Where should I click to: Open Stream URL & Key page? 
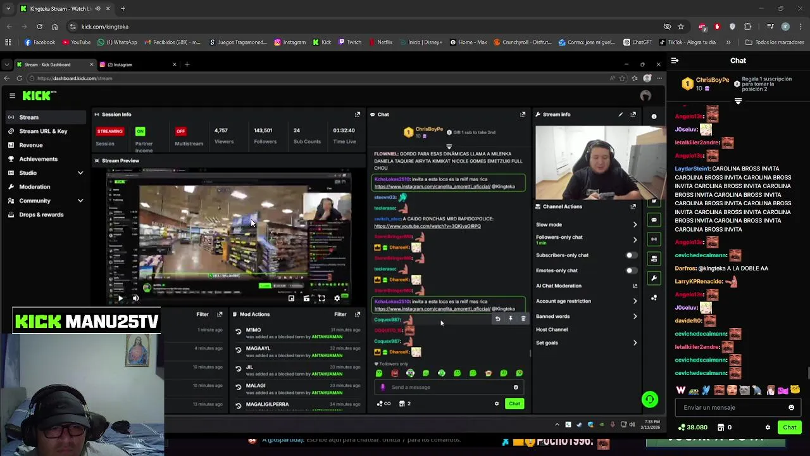click(44, 131)
